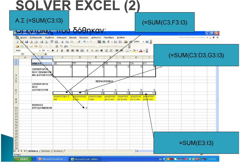The image size is (240, 162).
Task: Click the Save icon in toolbar
Action: click(x=26, y=42)
